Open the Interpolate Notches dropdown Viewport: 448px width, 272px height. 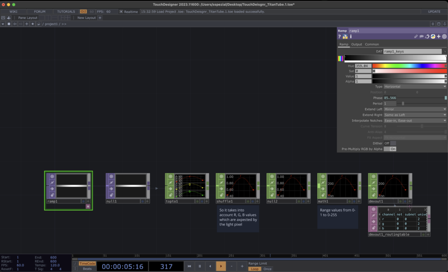415,120
